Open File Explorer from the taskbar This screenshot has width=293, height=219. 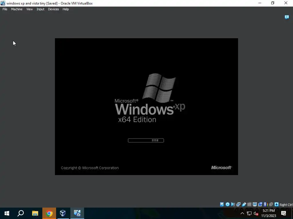click(x=35, y=213)
